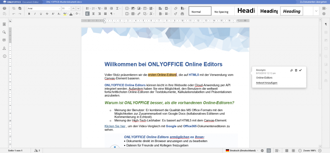Toggle italic formatting
The height and width of the screenshot is (153, 330).
(x=35, y=14)
